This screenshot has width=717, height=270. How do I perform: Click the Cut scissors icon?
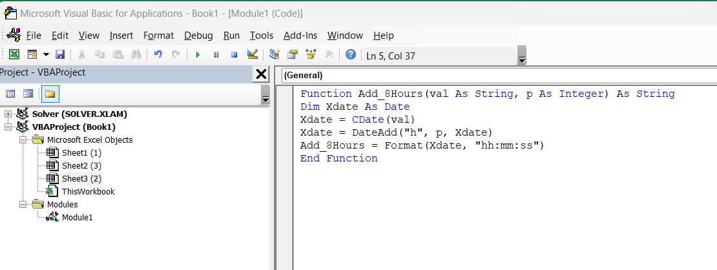tap(82, 54)
